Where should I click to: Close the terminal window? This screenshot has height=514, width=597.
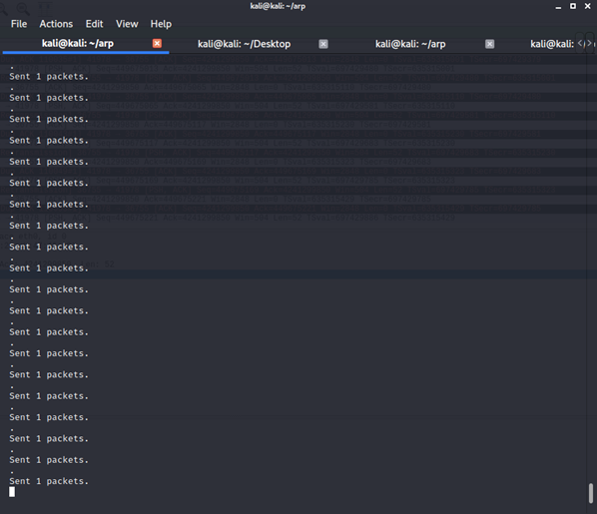click(x=587, y=6)
